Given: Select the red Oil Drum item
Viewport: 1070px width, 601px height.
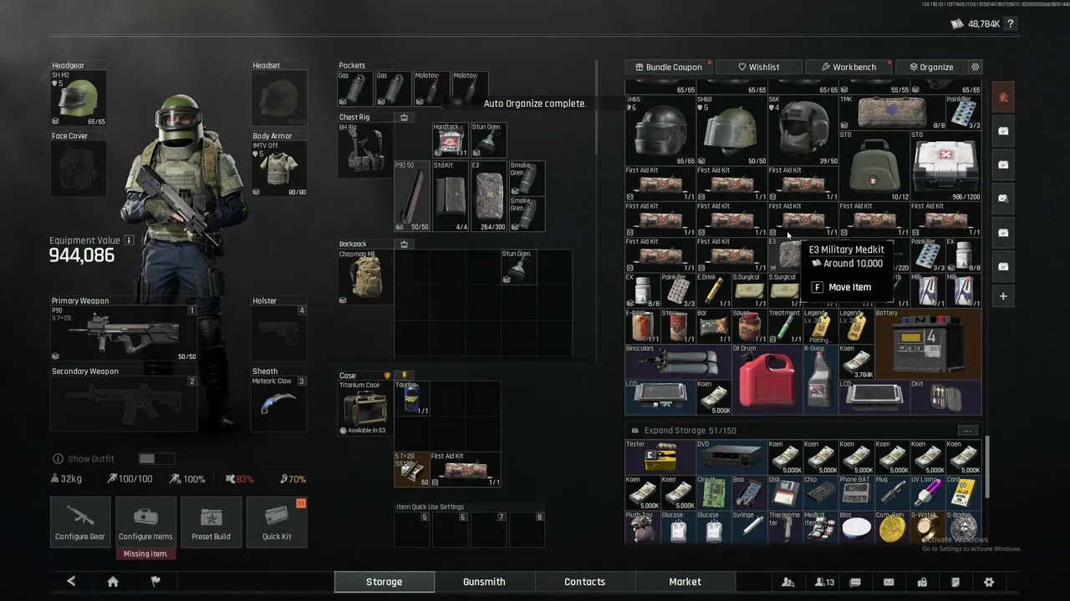Looking at the screenshot, I should pos(767,379).
